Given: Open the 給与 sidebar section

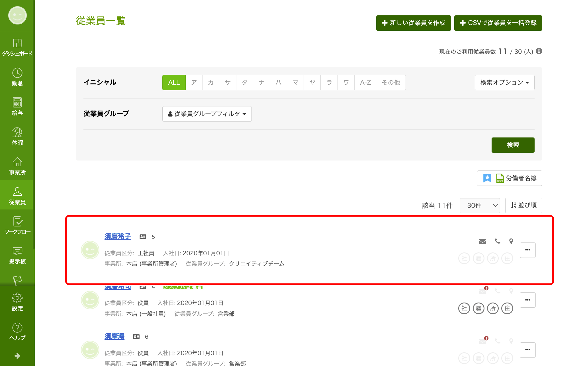Looking at the screenshot, I should 17,106.
